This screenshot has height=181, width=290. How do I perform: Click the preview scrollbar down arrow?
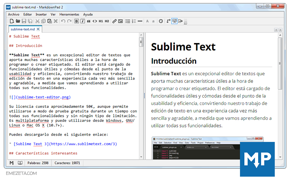coord(280,157)
